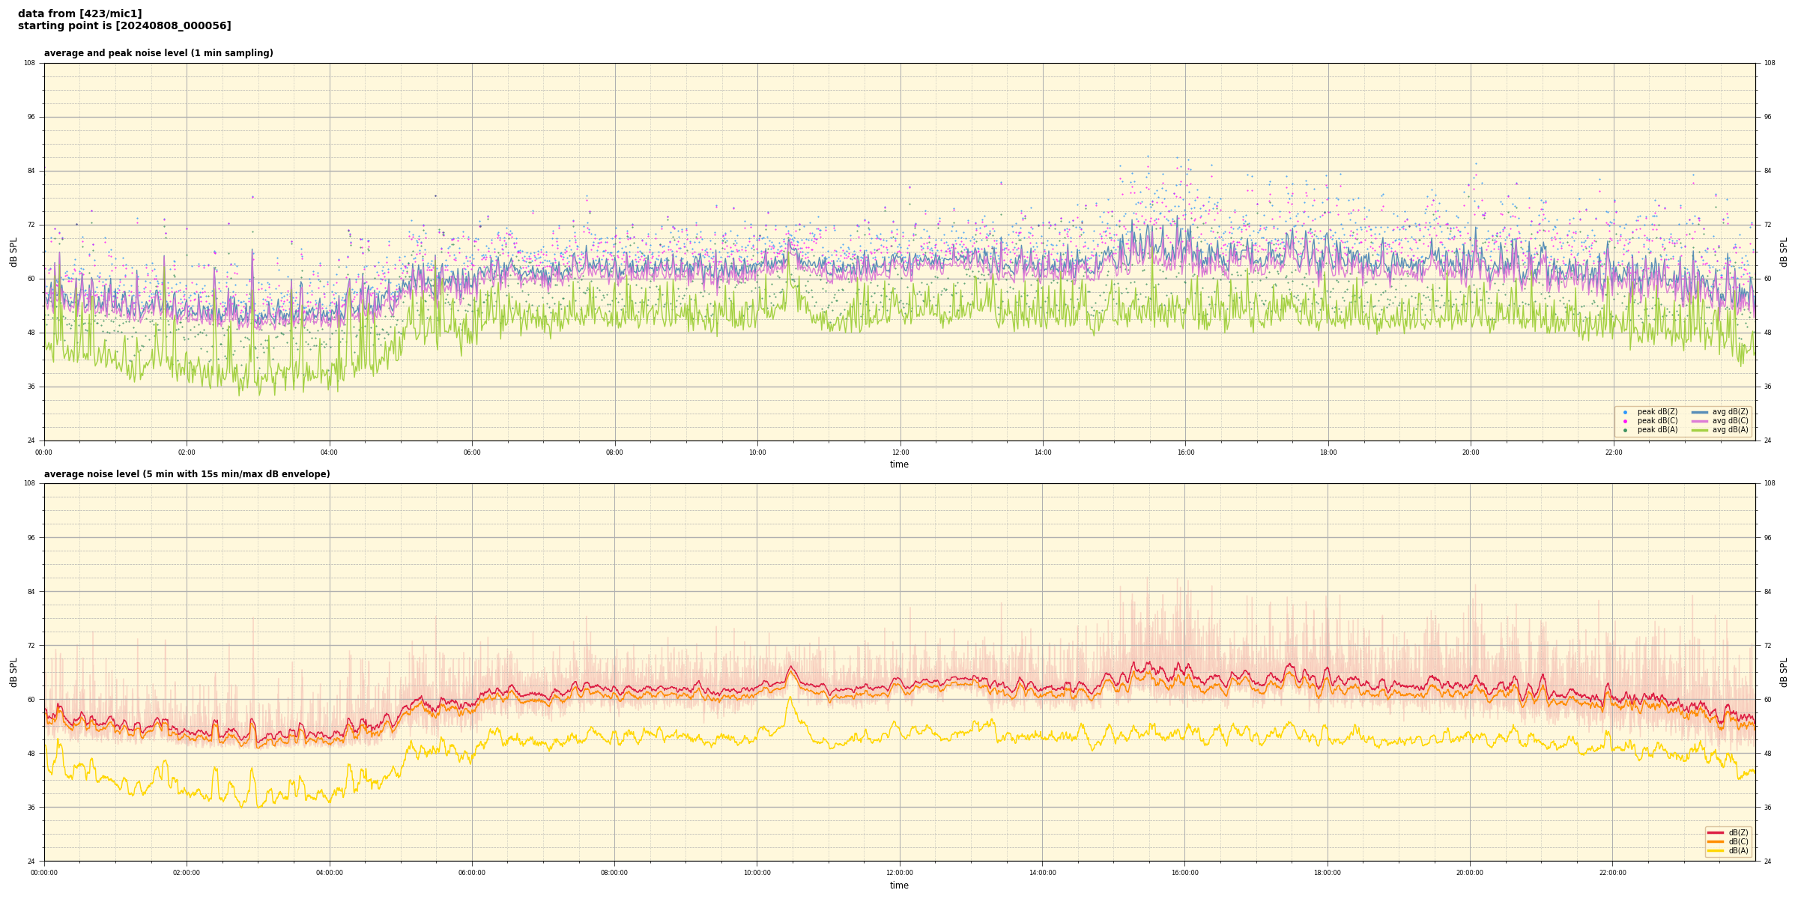Viewport: 1798px width, 899px height.
Task: Click the 06:00 tick label on top chart
Action: click(472, 452)
